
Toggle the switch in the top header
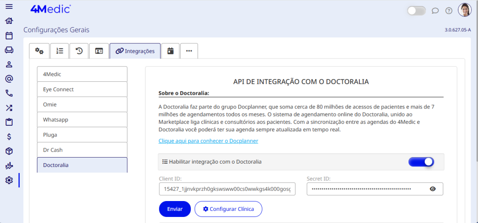point(416,11)
